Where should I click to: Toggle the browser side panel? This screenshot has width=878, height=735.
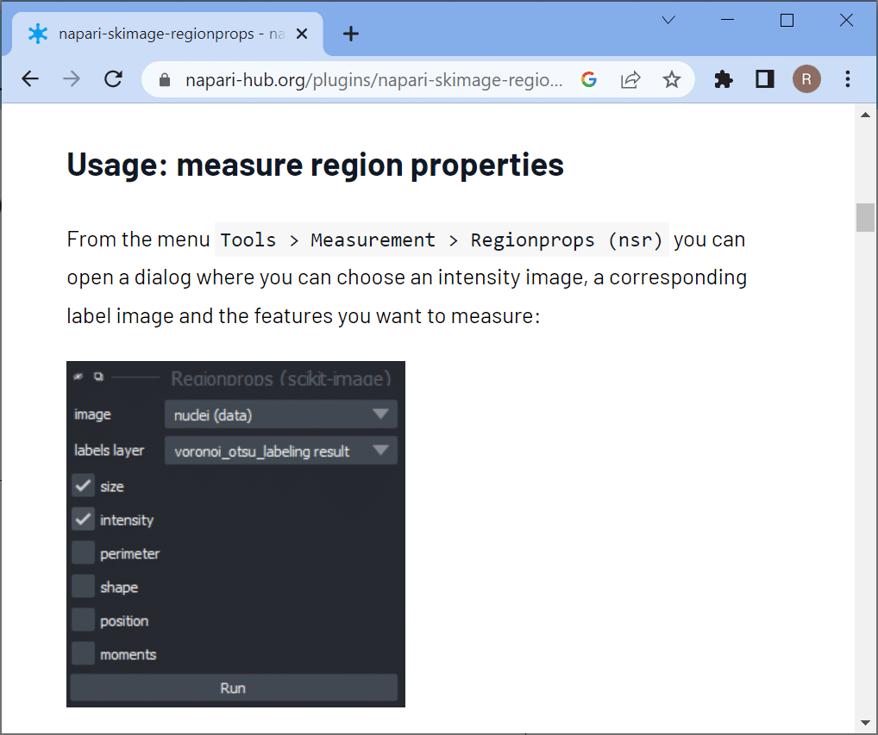(x=765, y=79)
